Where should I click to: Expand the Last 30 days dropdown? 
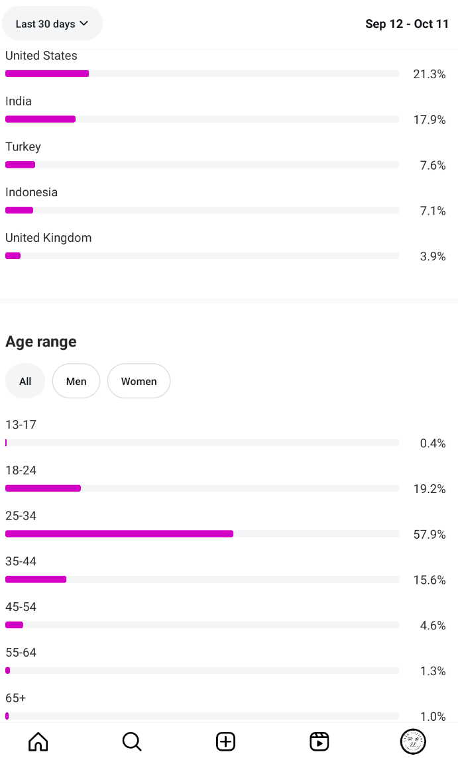point(52,24)
